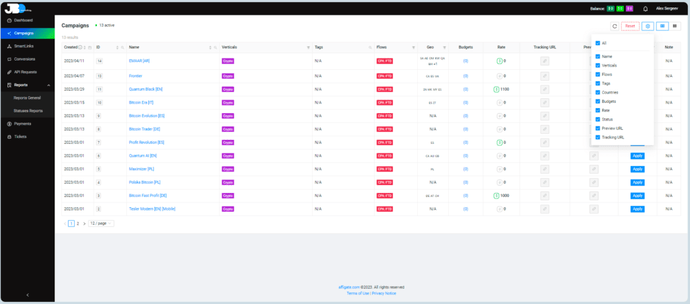This screenshot has height=304, width=690.
Task: Click filter icon in Geo column header
Action: (x=445, y=48)
